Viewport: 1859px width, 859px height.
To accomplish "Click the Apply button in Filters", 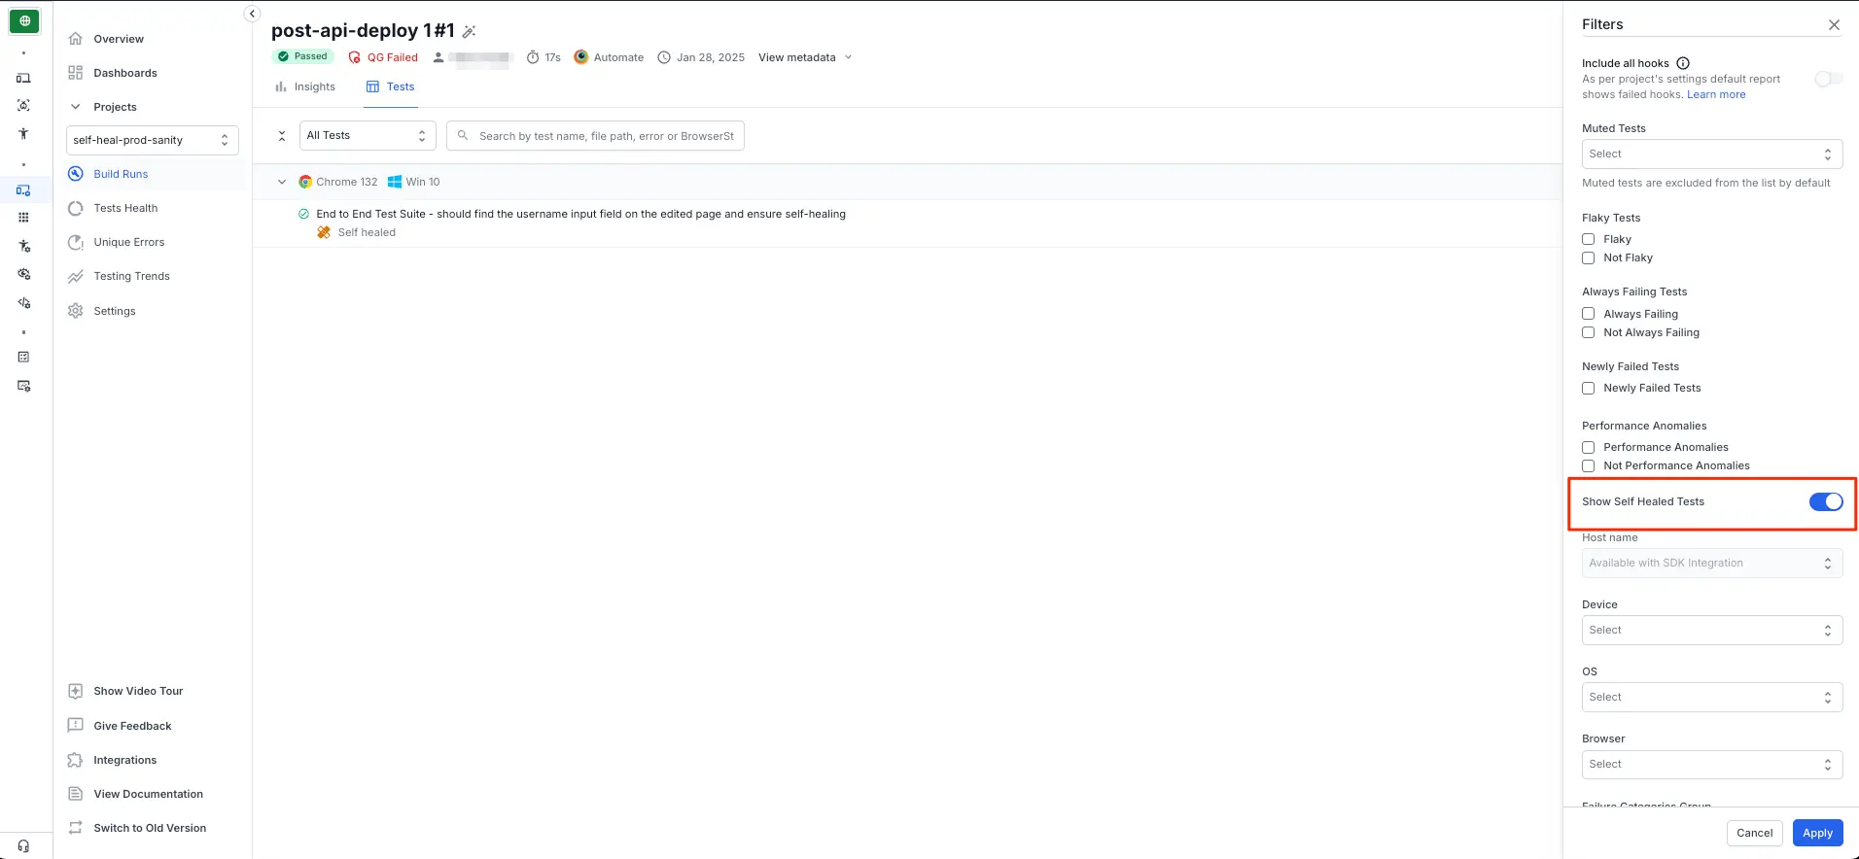I will click(x=1816, y=833).
